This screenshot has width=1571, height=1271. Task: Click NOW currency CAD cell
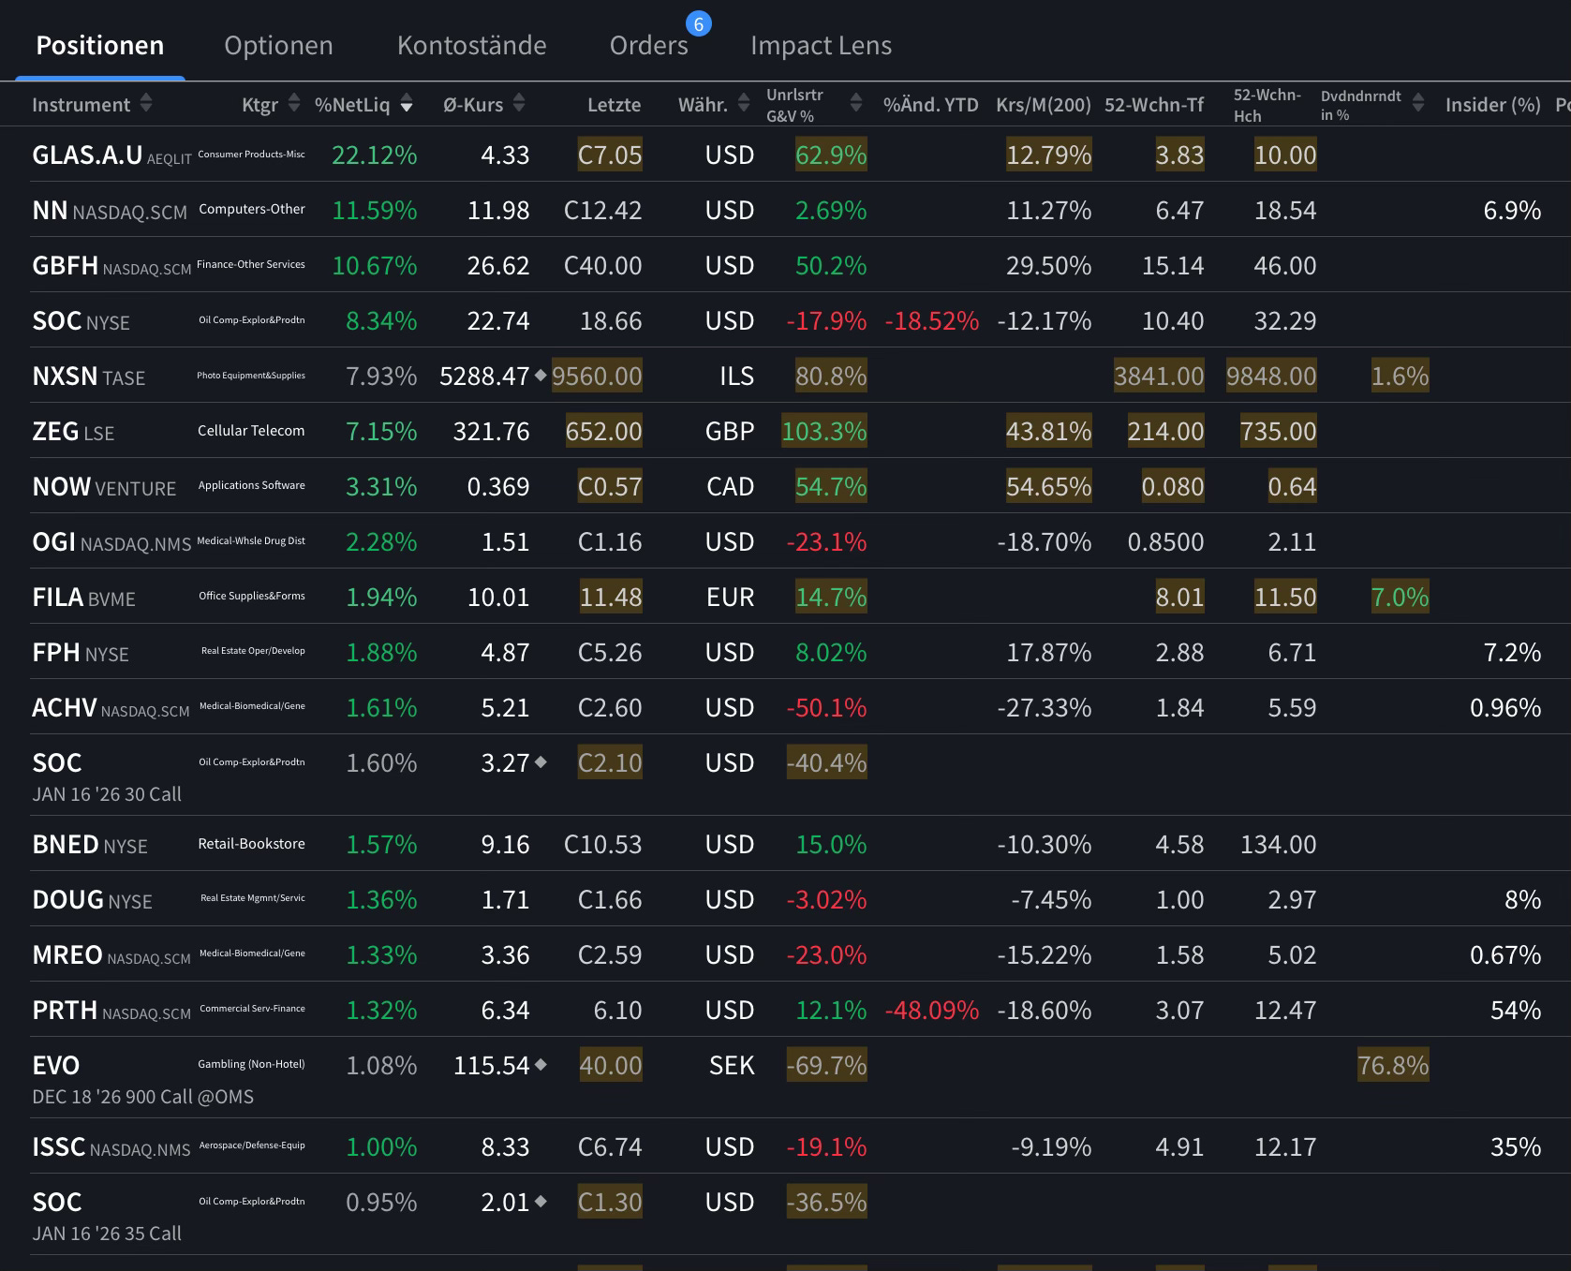pos(730,486)
